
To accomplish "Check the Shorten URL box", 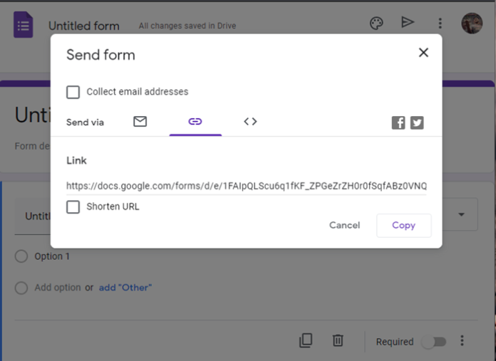I will (73, 206).
